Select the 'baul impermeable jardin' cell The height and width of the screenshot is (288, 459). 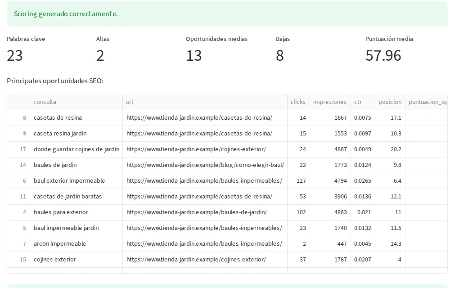coord(76,228)
